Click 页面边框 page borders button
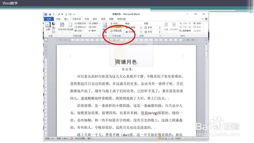The width and height of the screenshot is (254, 143). click(x=116, y=31)
